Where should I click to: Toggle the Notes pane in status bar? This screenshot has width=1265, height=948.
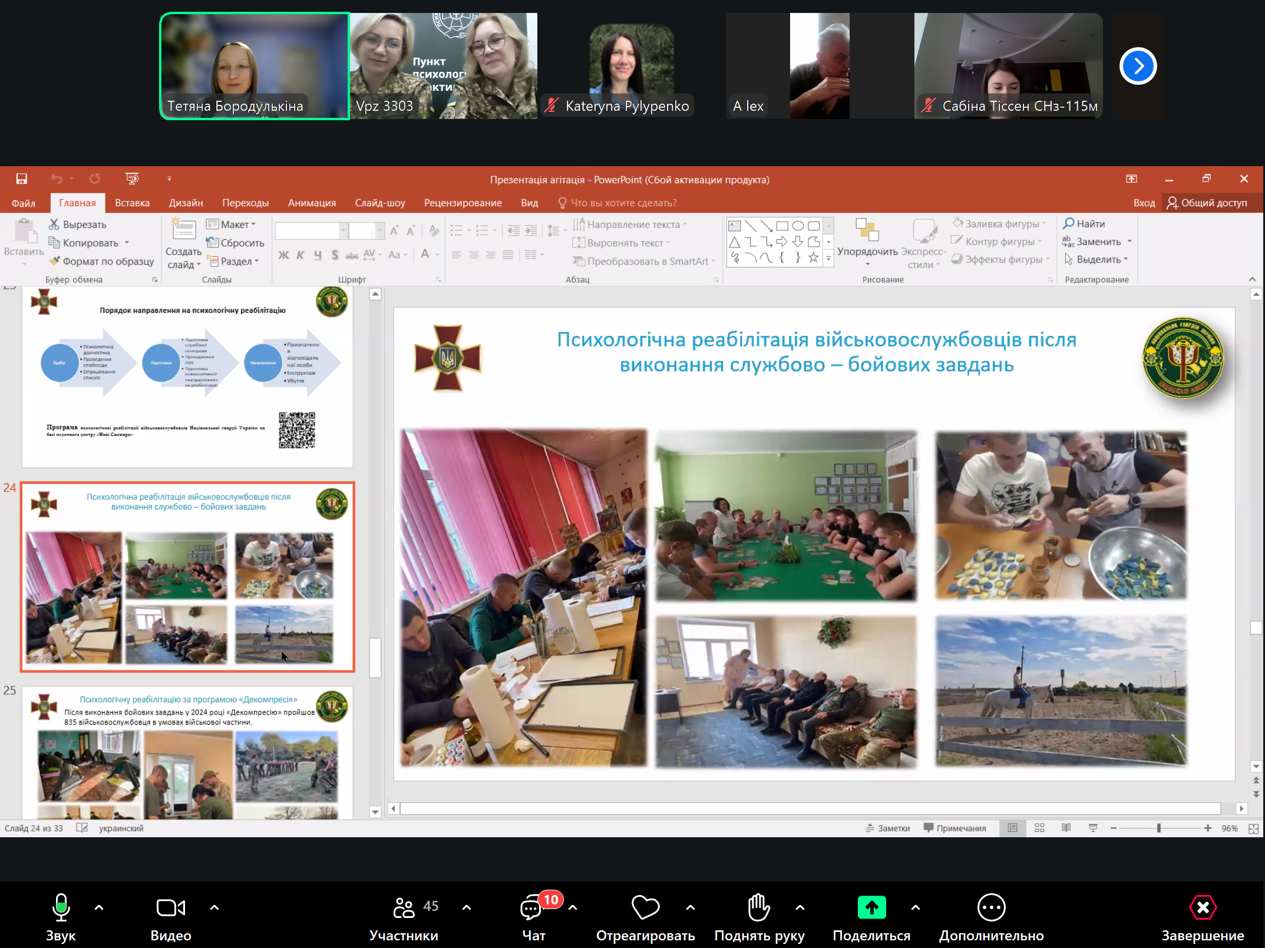click(x=887, y=828)
